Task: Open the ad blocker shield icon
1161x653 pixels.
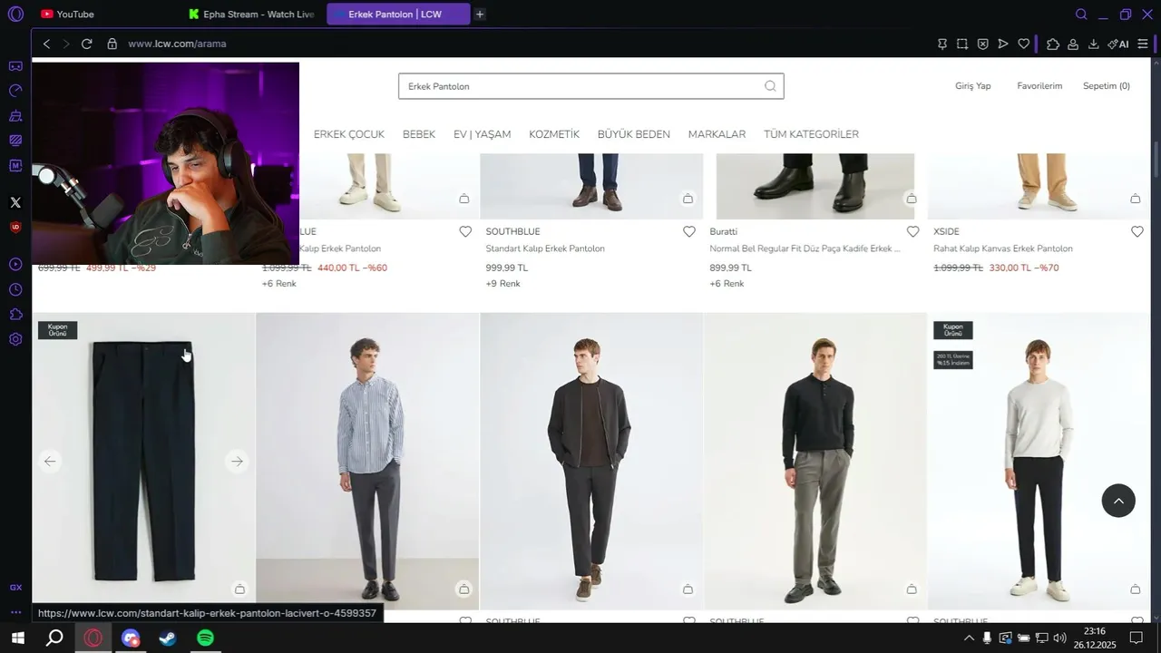Action: tap(982, 44)
